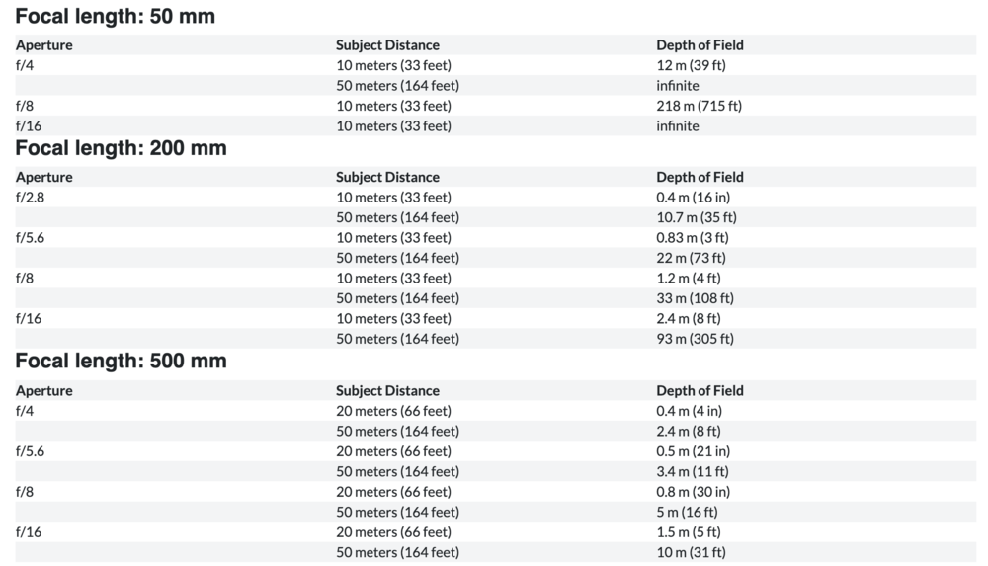988x566 pixels.
Task: Click the '10.7 m (35 ft)' cell
Action: click(697, 217)
